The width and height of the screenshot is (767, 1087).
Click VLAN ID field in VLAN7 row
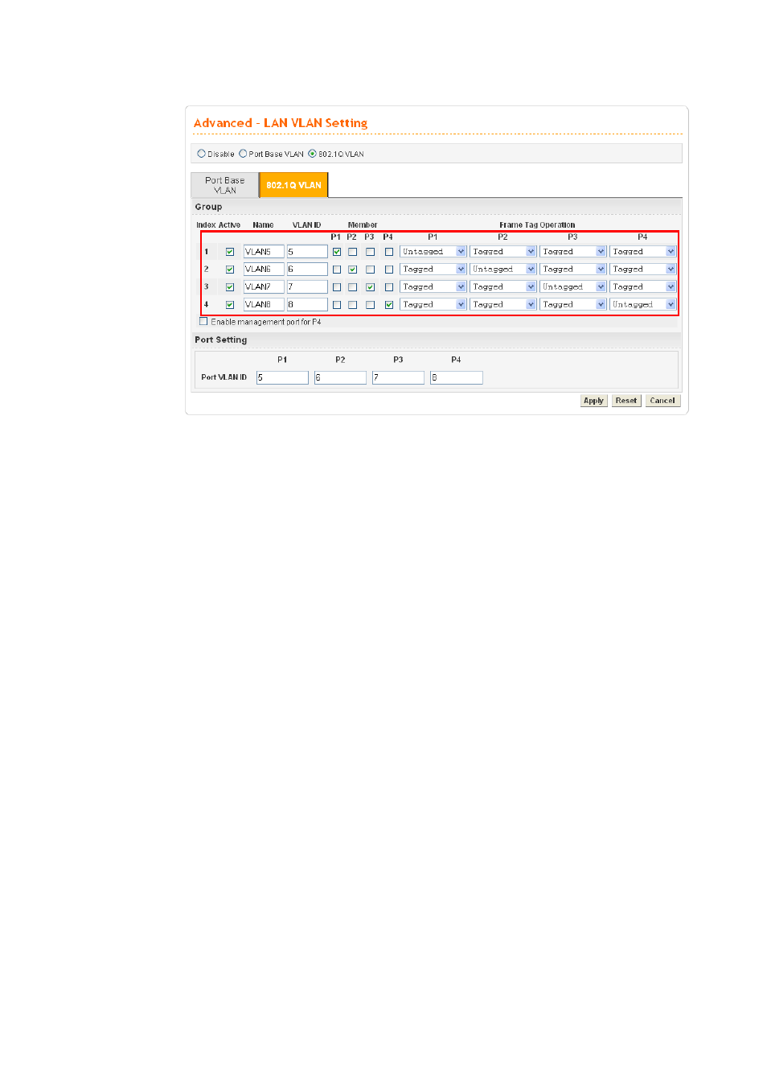pos(307,287)
